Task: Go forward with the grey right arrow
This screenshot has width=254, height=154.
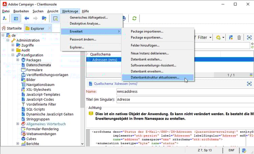Action: pos(35,18)
